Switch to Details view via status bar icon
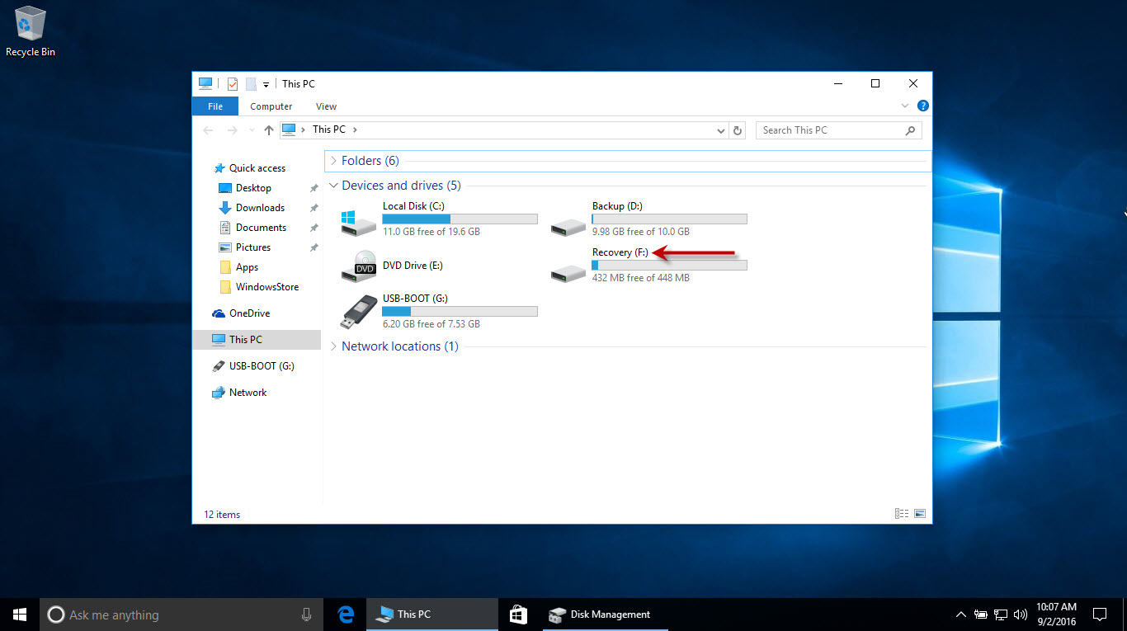The width and height of the screenshot is (1127, 631). (901, 513)
